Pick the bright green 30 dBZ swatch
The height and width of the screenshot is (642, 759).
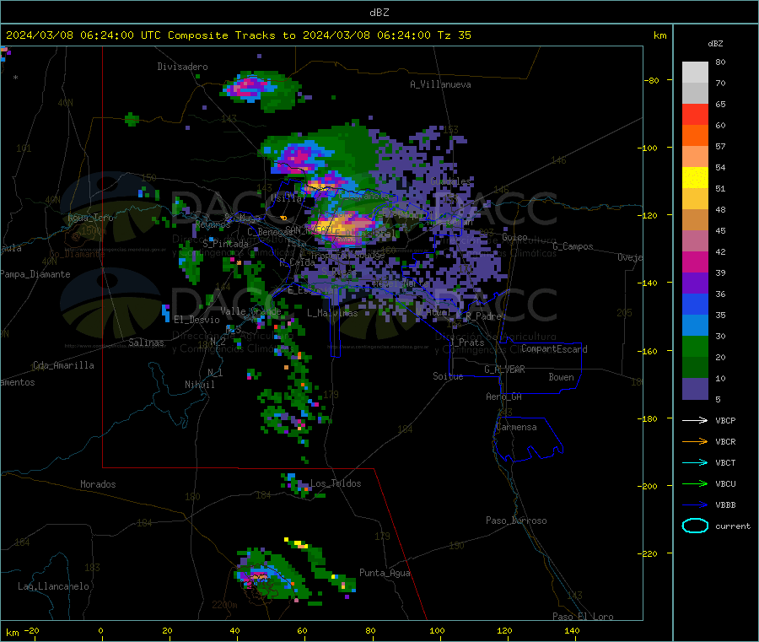(x=695, y=346)
